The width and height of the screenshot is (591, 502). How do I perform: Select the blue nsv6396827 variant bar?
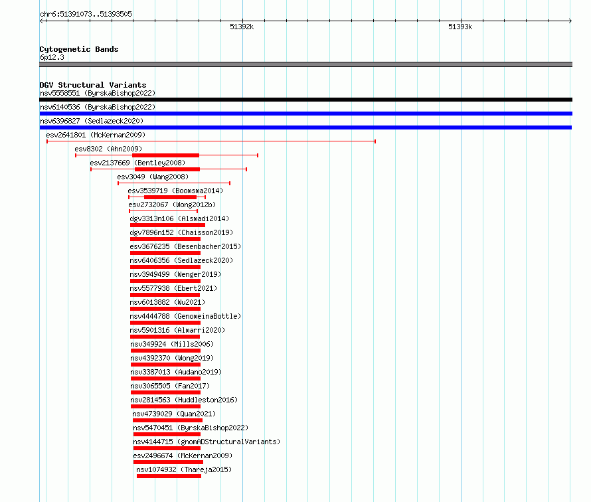[x=305, y=127]
